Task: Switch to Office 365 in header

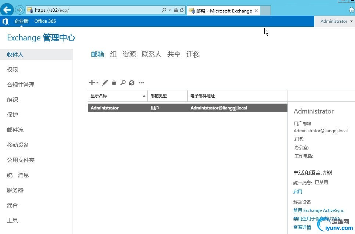Action: click(45, 21)
